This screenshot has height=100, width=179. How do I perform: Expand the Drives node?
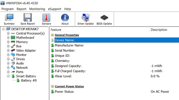pos(8,59)
